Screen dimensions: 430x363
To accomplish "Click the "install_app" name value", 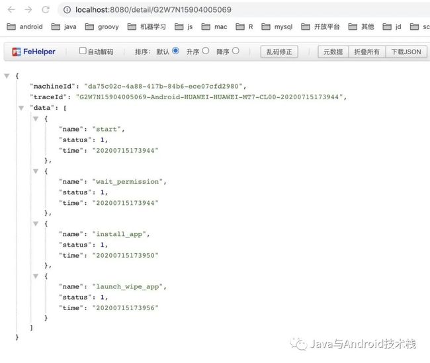I will click(x=119, y=234).
